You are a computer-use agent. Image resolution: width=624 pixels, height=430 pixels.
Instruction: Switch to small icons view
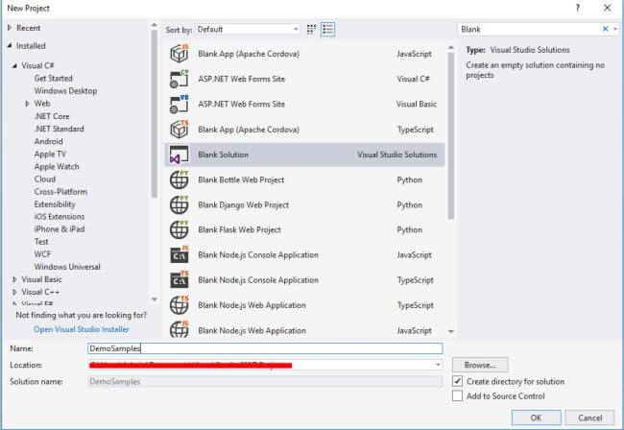(311, 30)
